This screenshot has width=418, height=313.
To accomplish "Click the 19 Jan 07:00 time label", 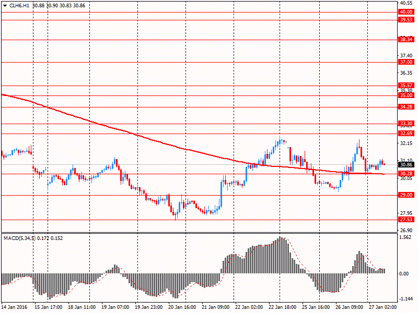I will 115,307.
